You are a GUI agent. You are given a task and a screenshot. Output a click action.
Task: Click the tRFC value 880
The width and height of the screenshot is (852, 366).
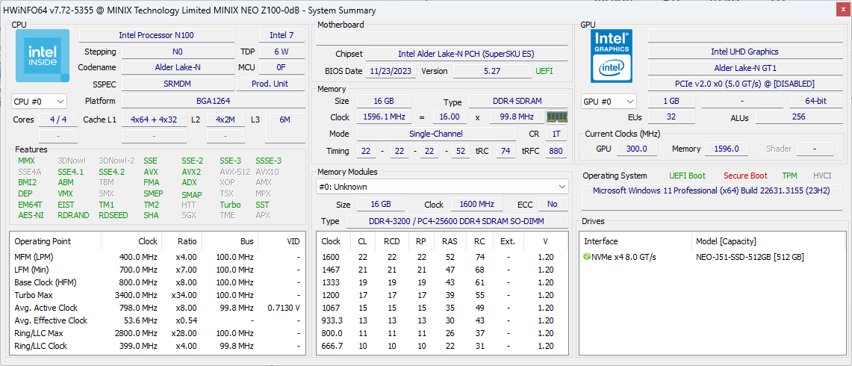tap(556, 151)
